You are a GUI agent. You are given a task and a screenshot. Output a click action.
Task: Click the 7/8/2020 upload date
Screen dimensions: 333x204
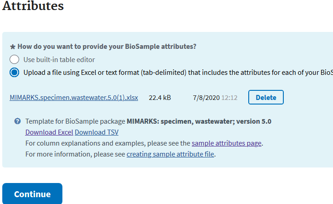click(x=206, y=98)
